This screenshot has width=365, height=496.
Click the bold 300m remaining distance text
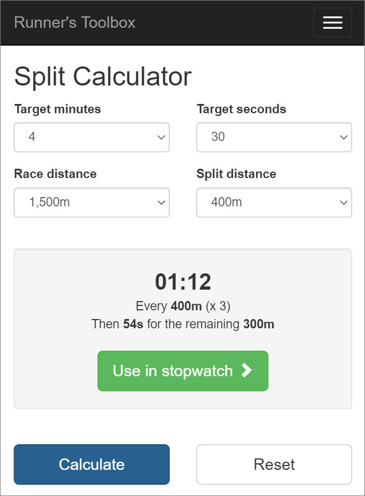pos(258,324)
